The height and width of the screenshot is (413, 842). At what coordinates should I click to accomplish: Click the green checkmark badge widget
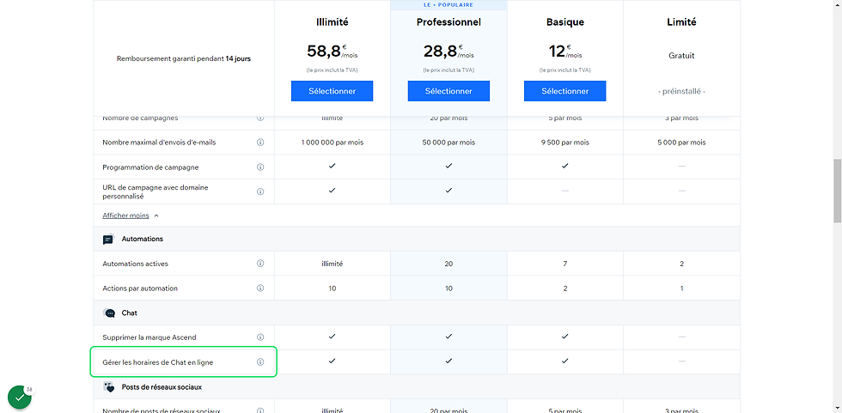point(20,398)
